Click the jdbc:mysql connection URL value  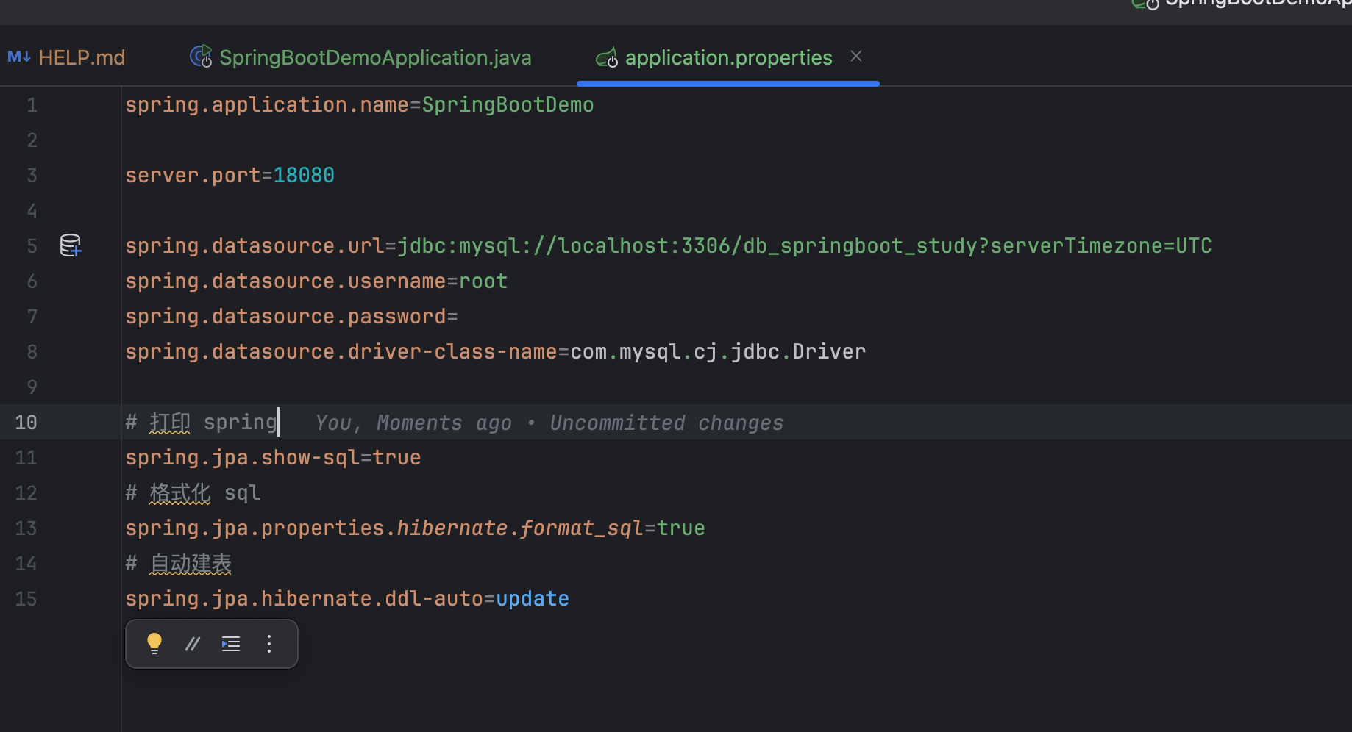805,246
